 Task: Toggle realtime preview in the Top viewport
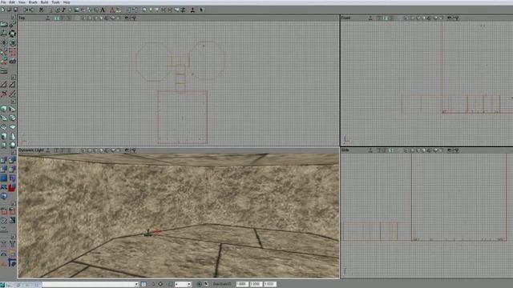tap(48, 18)
